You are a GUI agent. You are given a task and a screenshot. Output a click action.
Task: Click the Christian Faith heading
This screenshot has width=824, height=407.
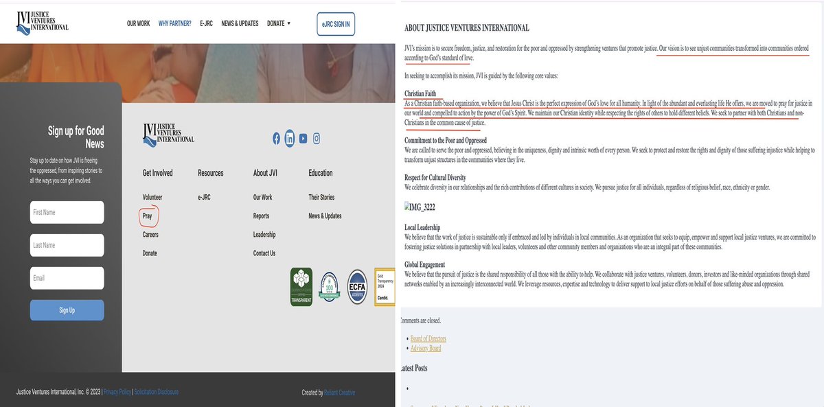pos(420,93)
